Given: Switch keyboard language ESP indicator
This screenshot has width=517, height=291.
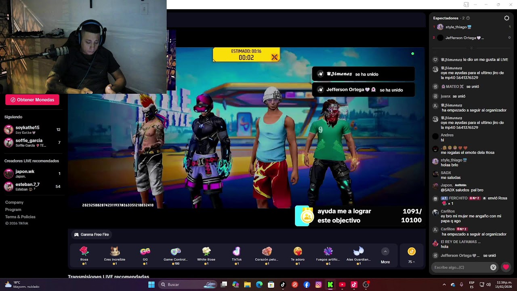Looking at the screenshot, I should [x=472, y=285].
